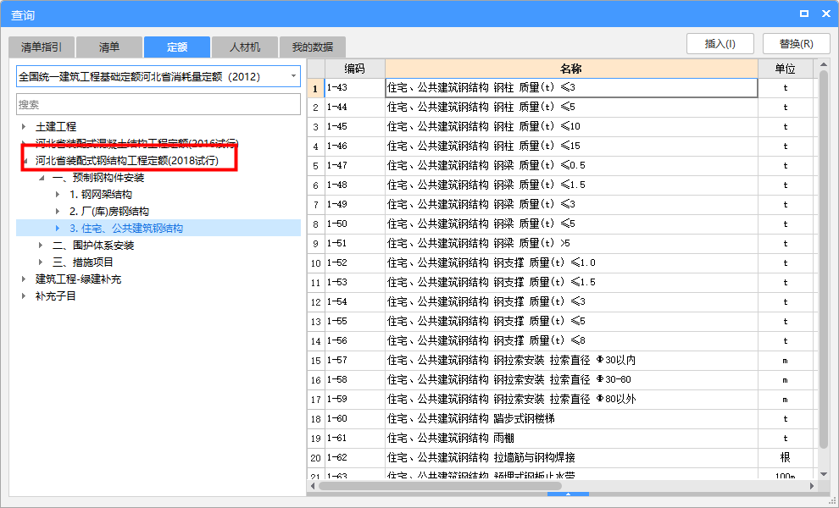Select the 定额 tab

click(177, 47)
